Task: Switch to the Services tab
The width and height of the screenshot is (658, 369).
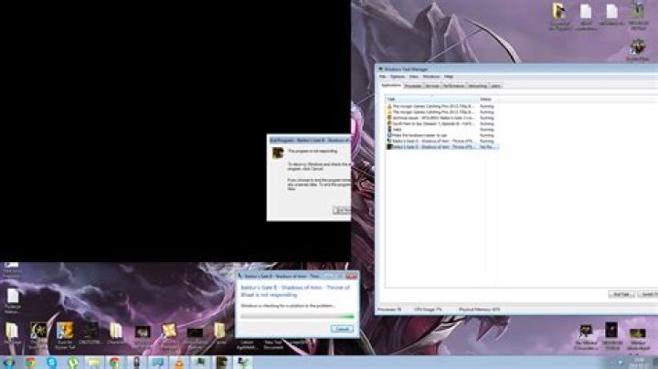Action: 432,86
